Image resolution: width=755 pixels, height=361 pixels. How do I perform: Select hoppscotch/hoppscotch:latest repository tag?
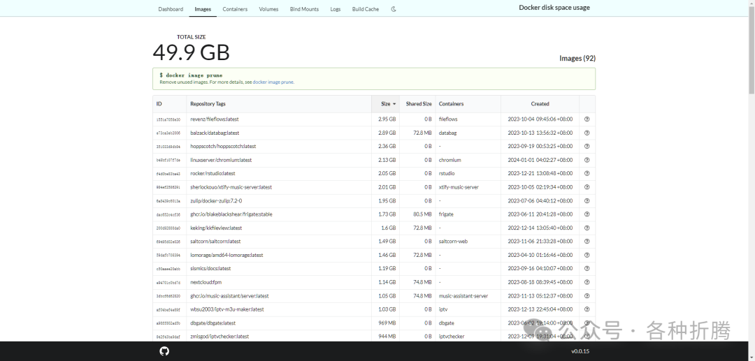click(223, 146)
